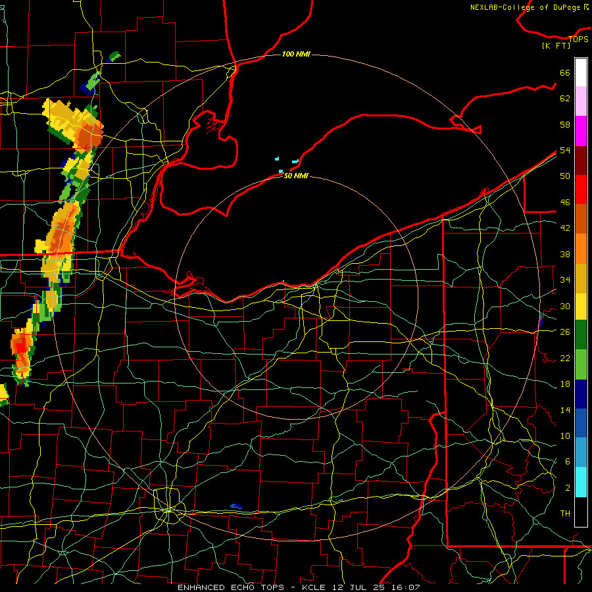Click the 'ENHANCED ECHO TOPS' product title
The image size is (592, 592).
[231, 587]
